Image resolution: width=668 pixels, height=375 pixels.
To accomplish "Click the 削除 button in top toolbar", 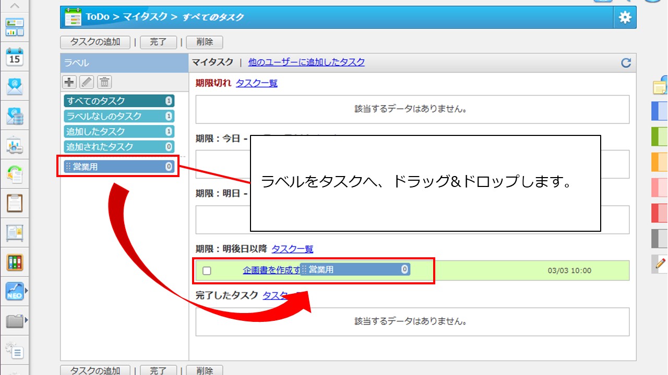I will (205, 42).
